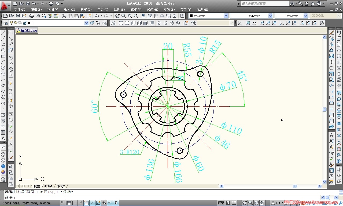
Task: Click the Plot icon in the quick access toolbar
Action: 51,4
